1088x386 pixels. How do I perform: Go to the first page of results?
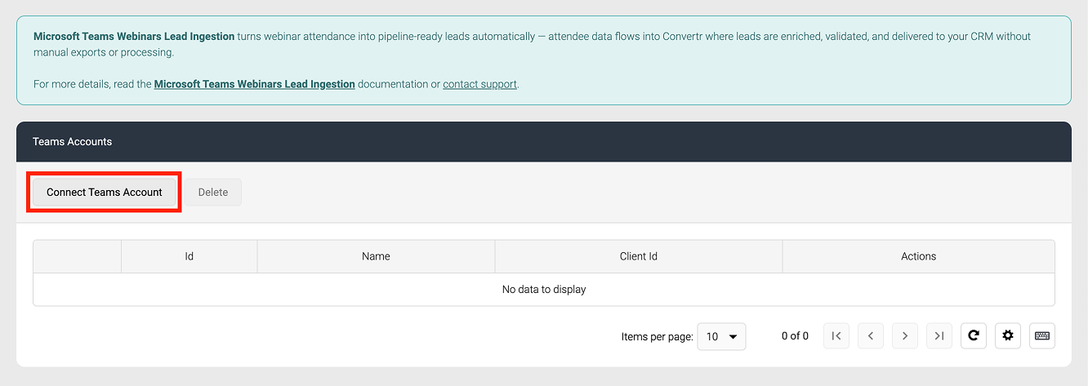836,336
